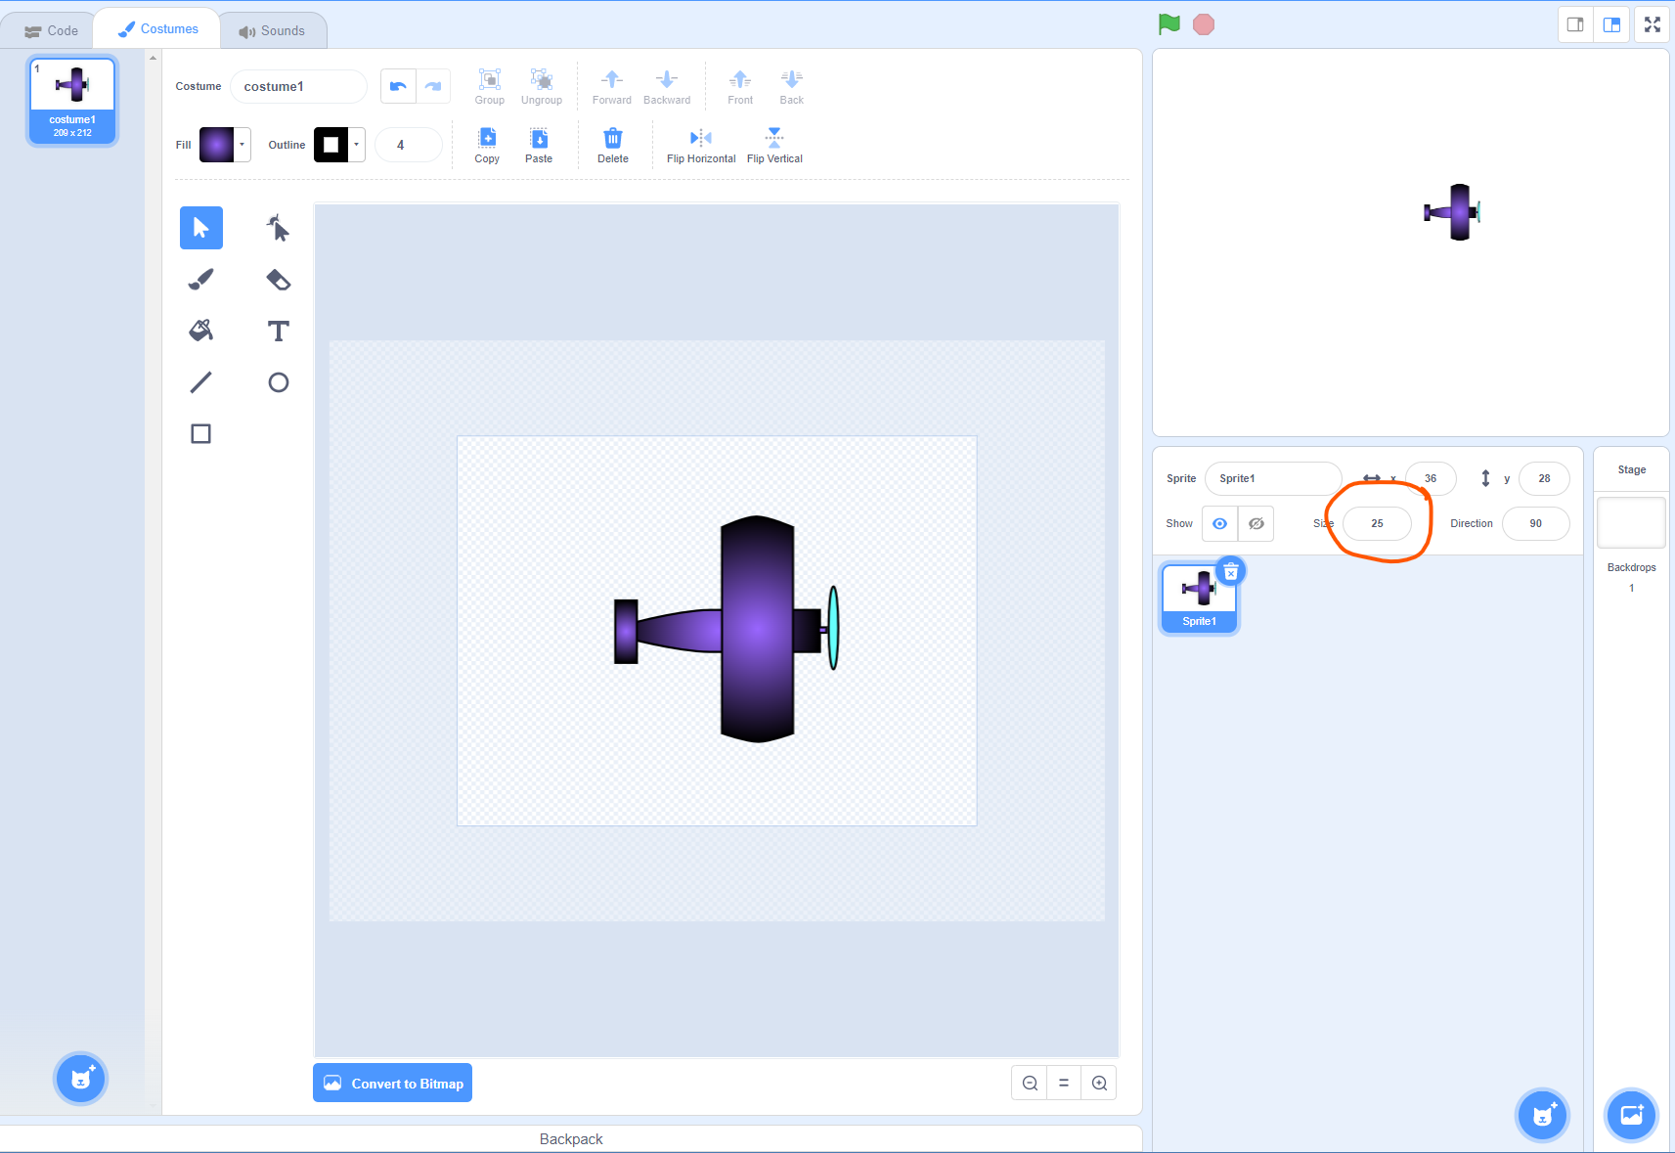
Task: Click the purple Fill color swatch
Action: click(217, 145)
